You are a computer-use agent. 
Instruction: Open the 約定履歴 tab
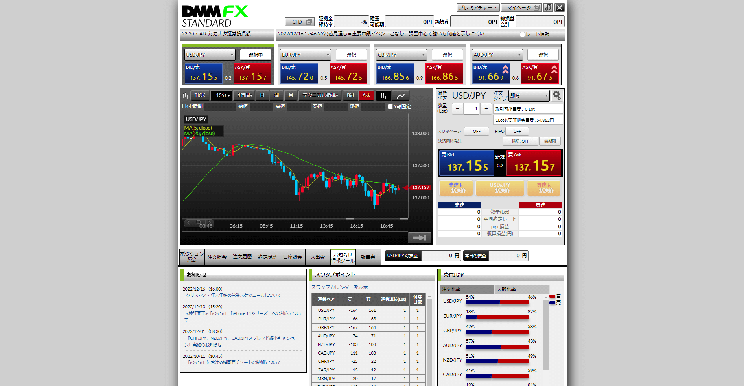(x=267, y=257)
